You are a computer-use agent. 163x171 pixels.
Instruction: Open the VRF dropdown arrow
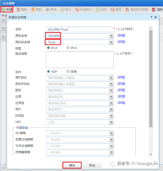111,122
